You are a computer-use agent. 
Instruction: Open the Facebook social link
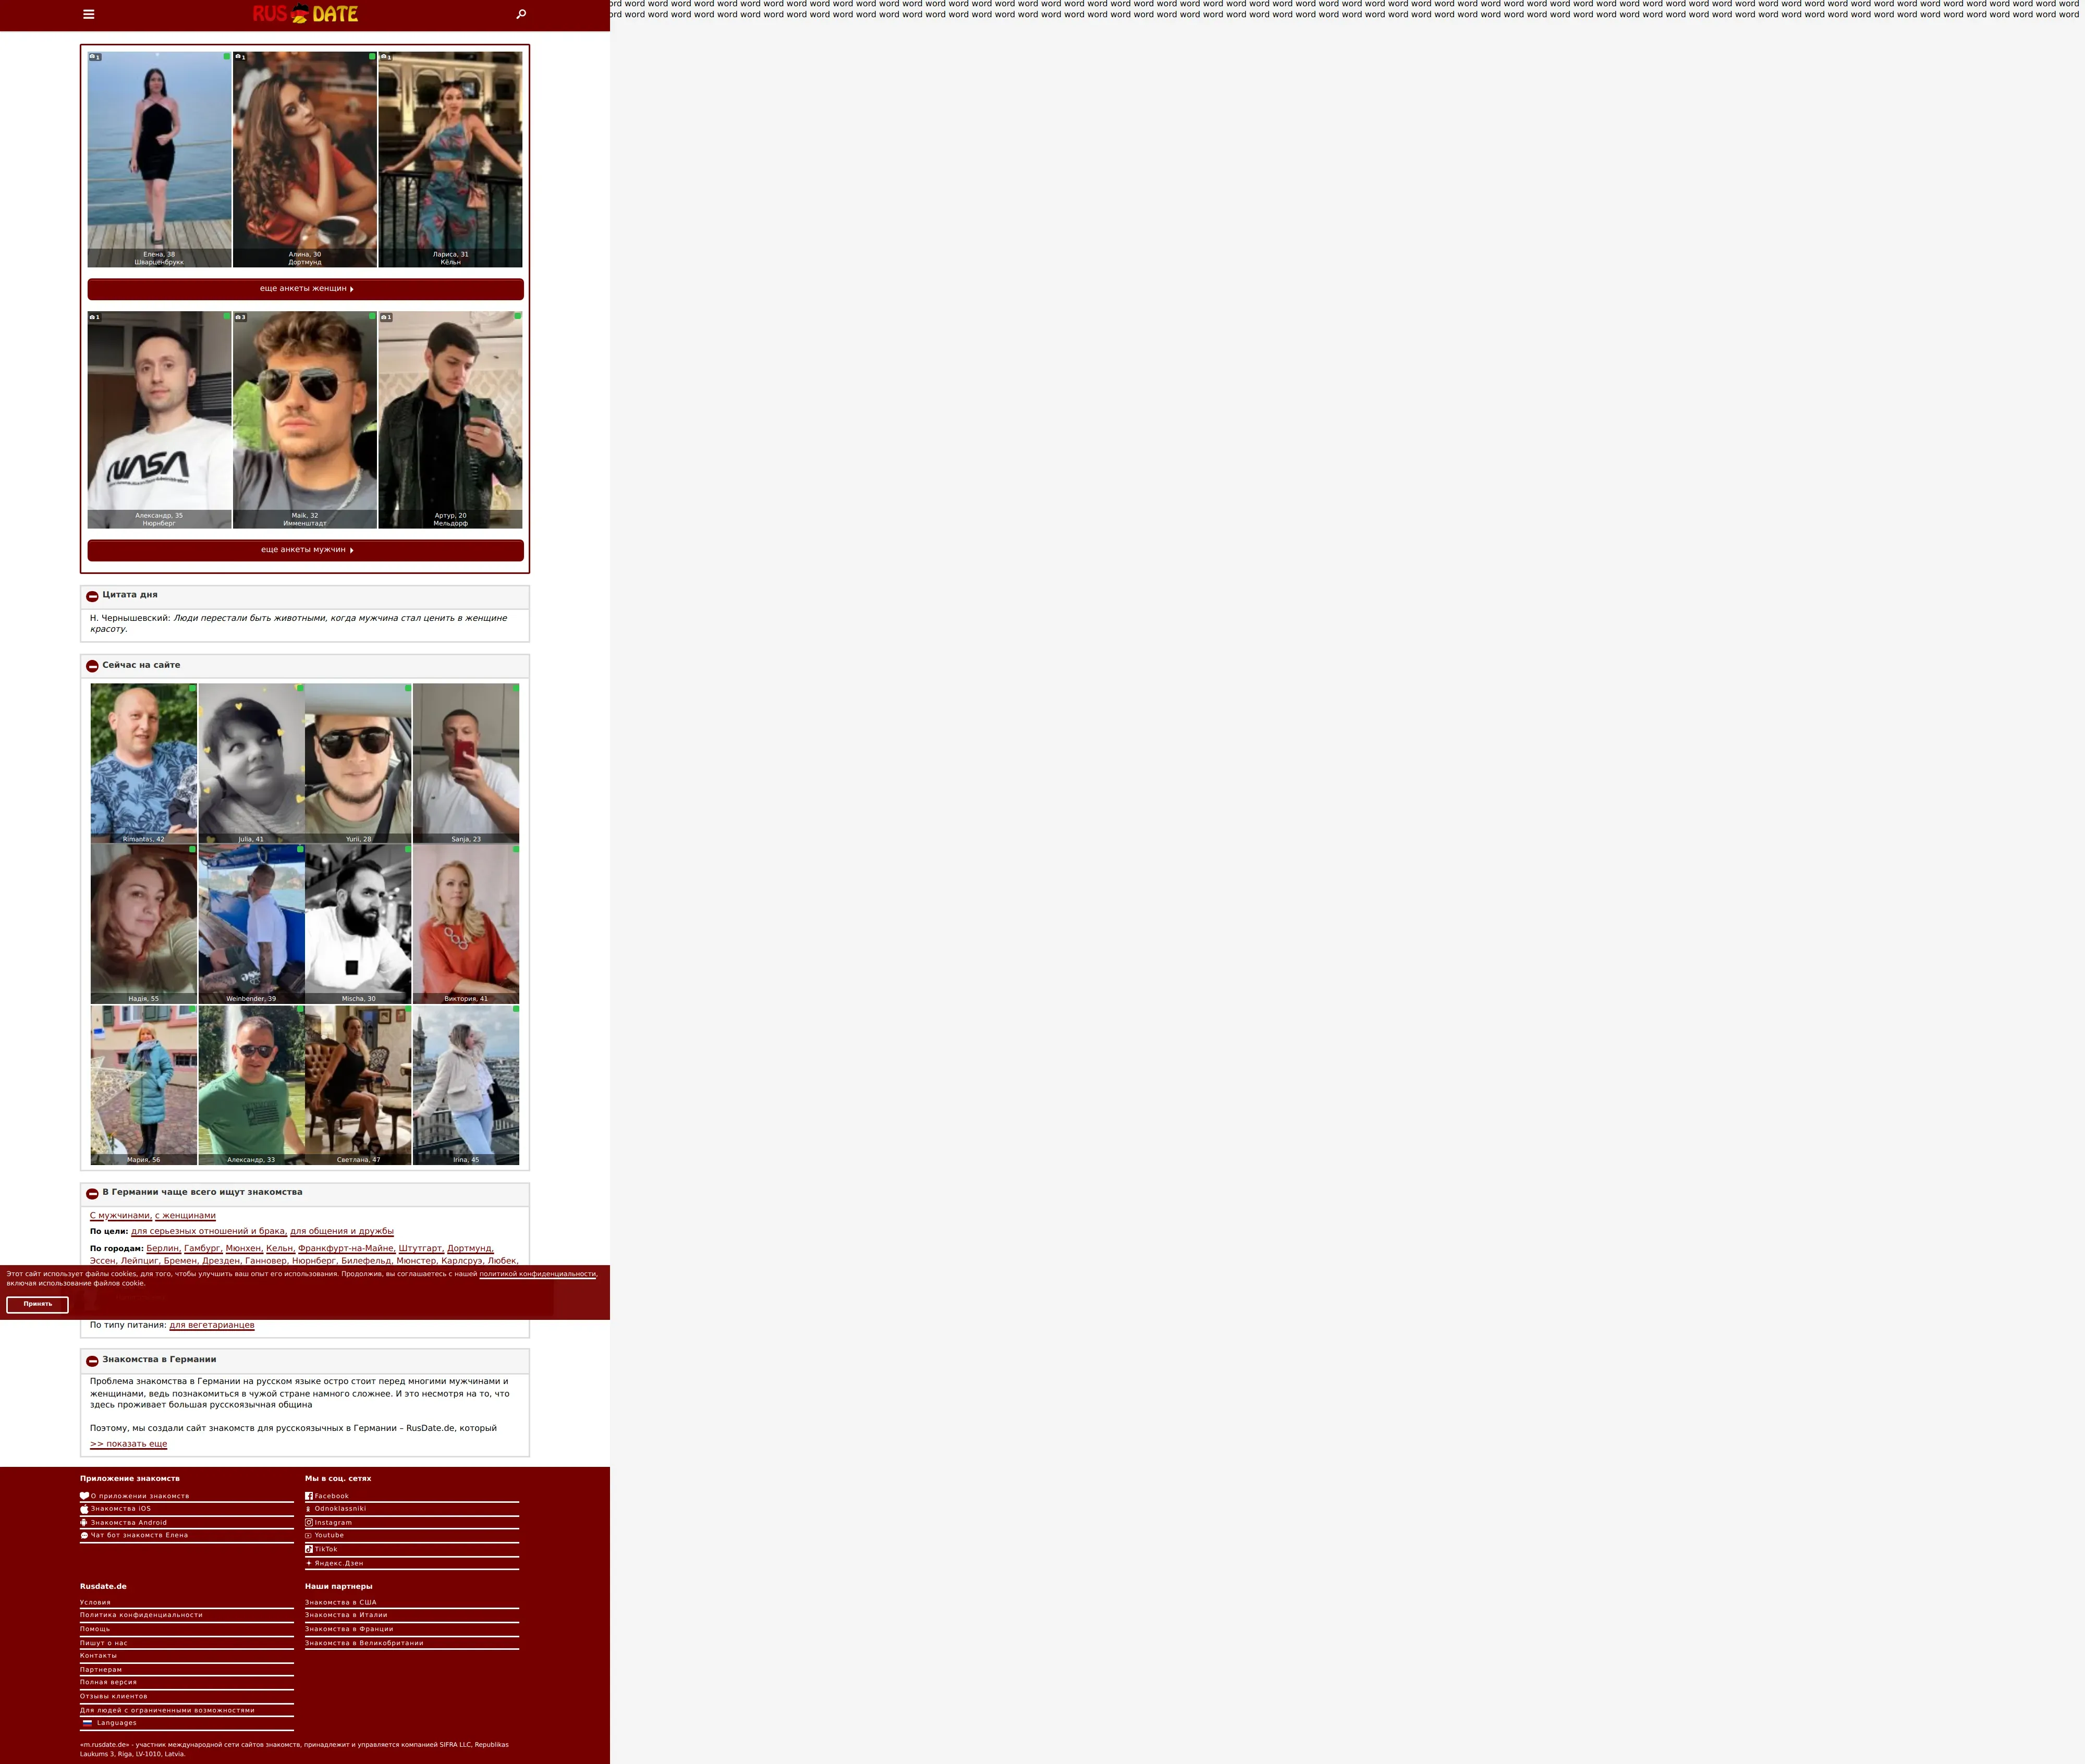tap(331, 1496)
